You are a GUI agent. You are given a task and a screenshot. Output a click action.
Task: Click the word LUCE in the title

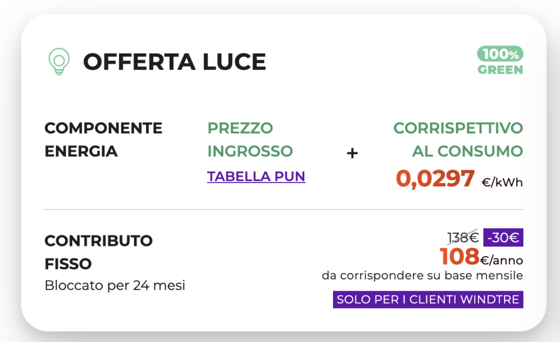234,62
